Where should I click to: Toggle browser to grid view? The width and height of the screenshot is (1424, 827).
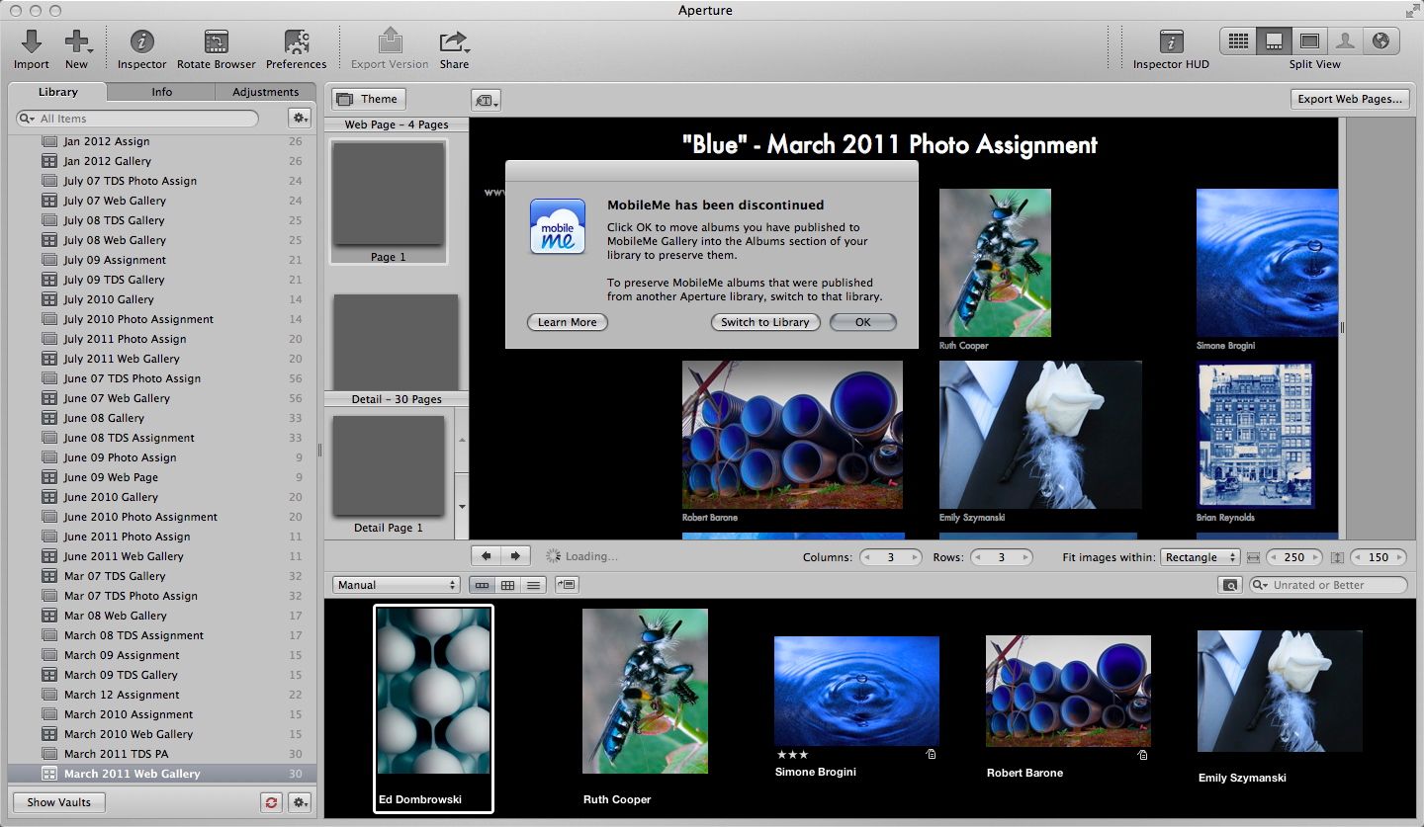508,585
